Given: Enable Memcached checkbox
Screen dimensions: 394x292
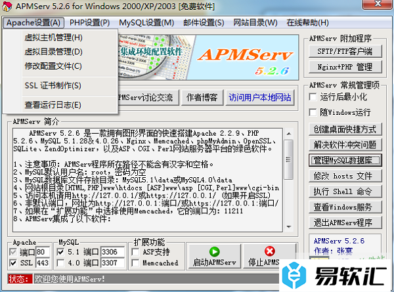Looking at the screenshot, I should pyautogui.click(x=135, y=263).
